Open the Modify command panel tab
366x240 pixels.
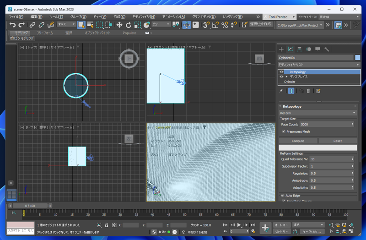coord(291,49)
